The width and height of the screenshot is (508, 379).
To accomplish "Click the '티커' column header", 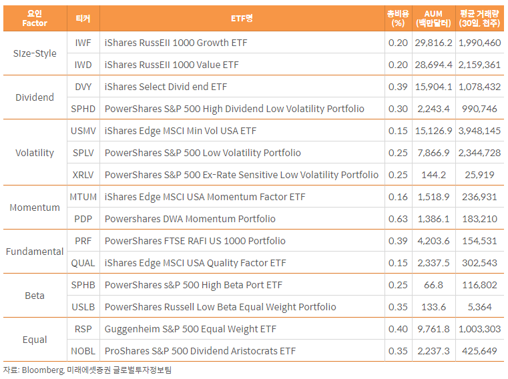I will click(x=83, y=19).
